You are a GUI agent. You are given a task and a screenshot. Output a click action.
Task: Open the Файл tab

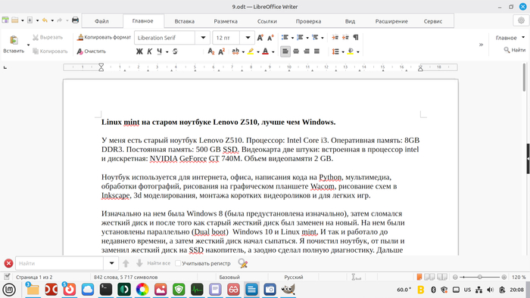[x=101, y=21]
